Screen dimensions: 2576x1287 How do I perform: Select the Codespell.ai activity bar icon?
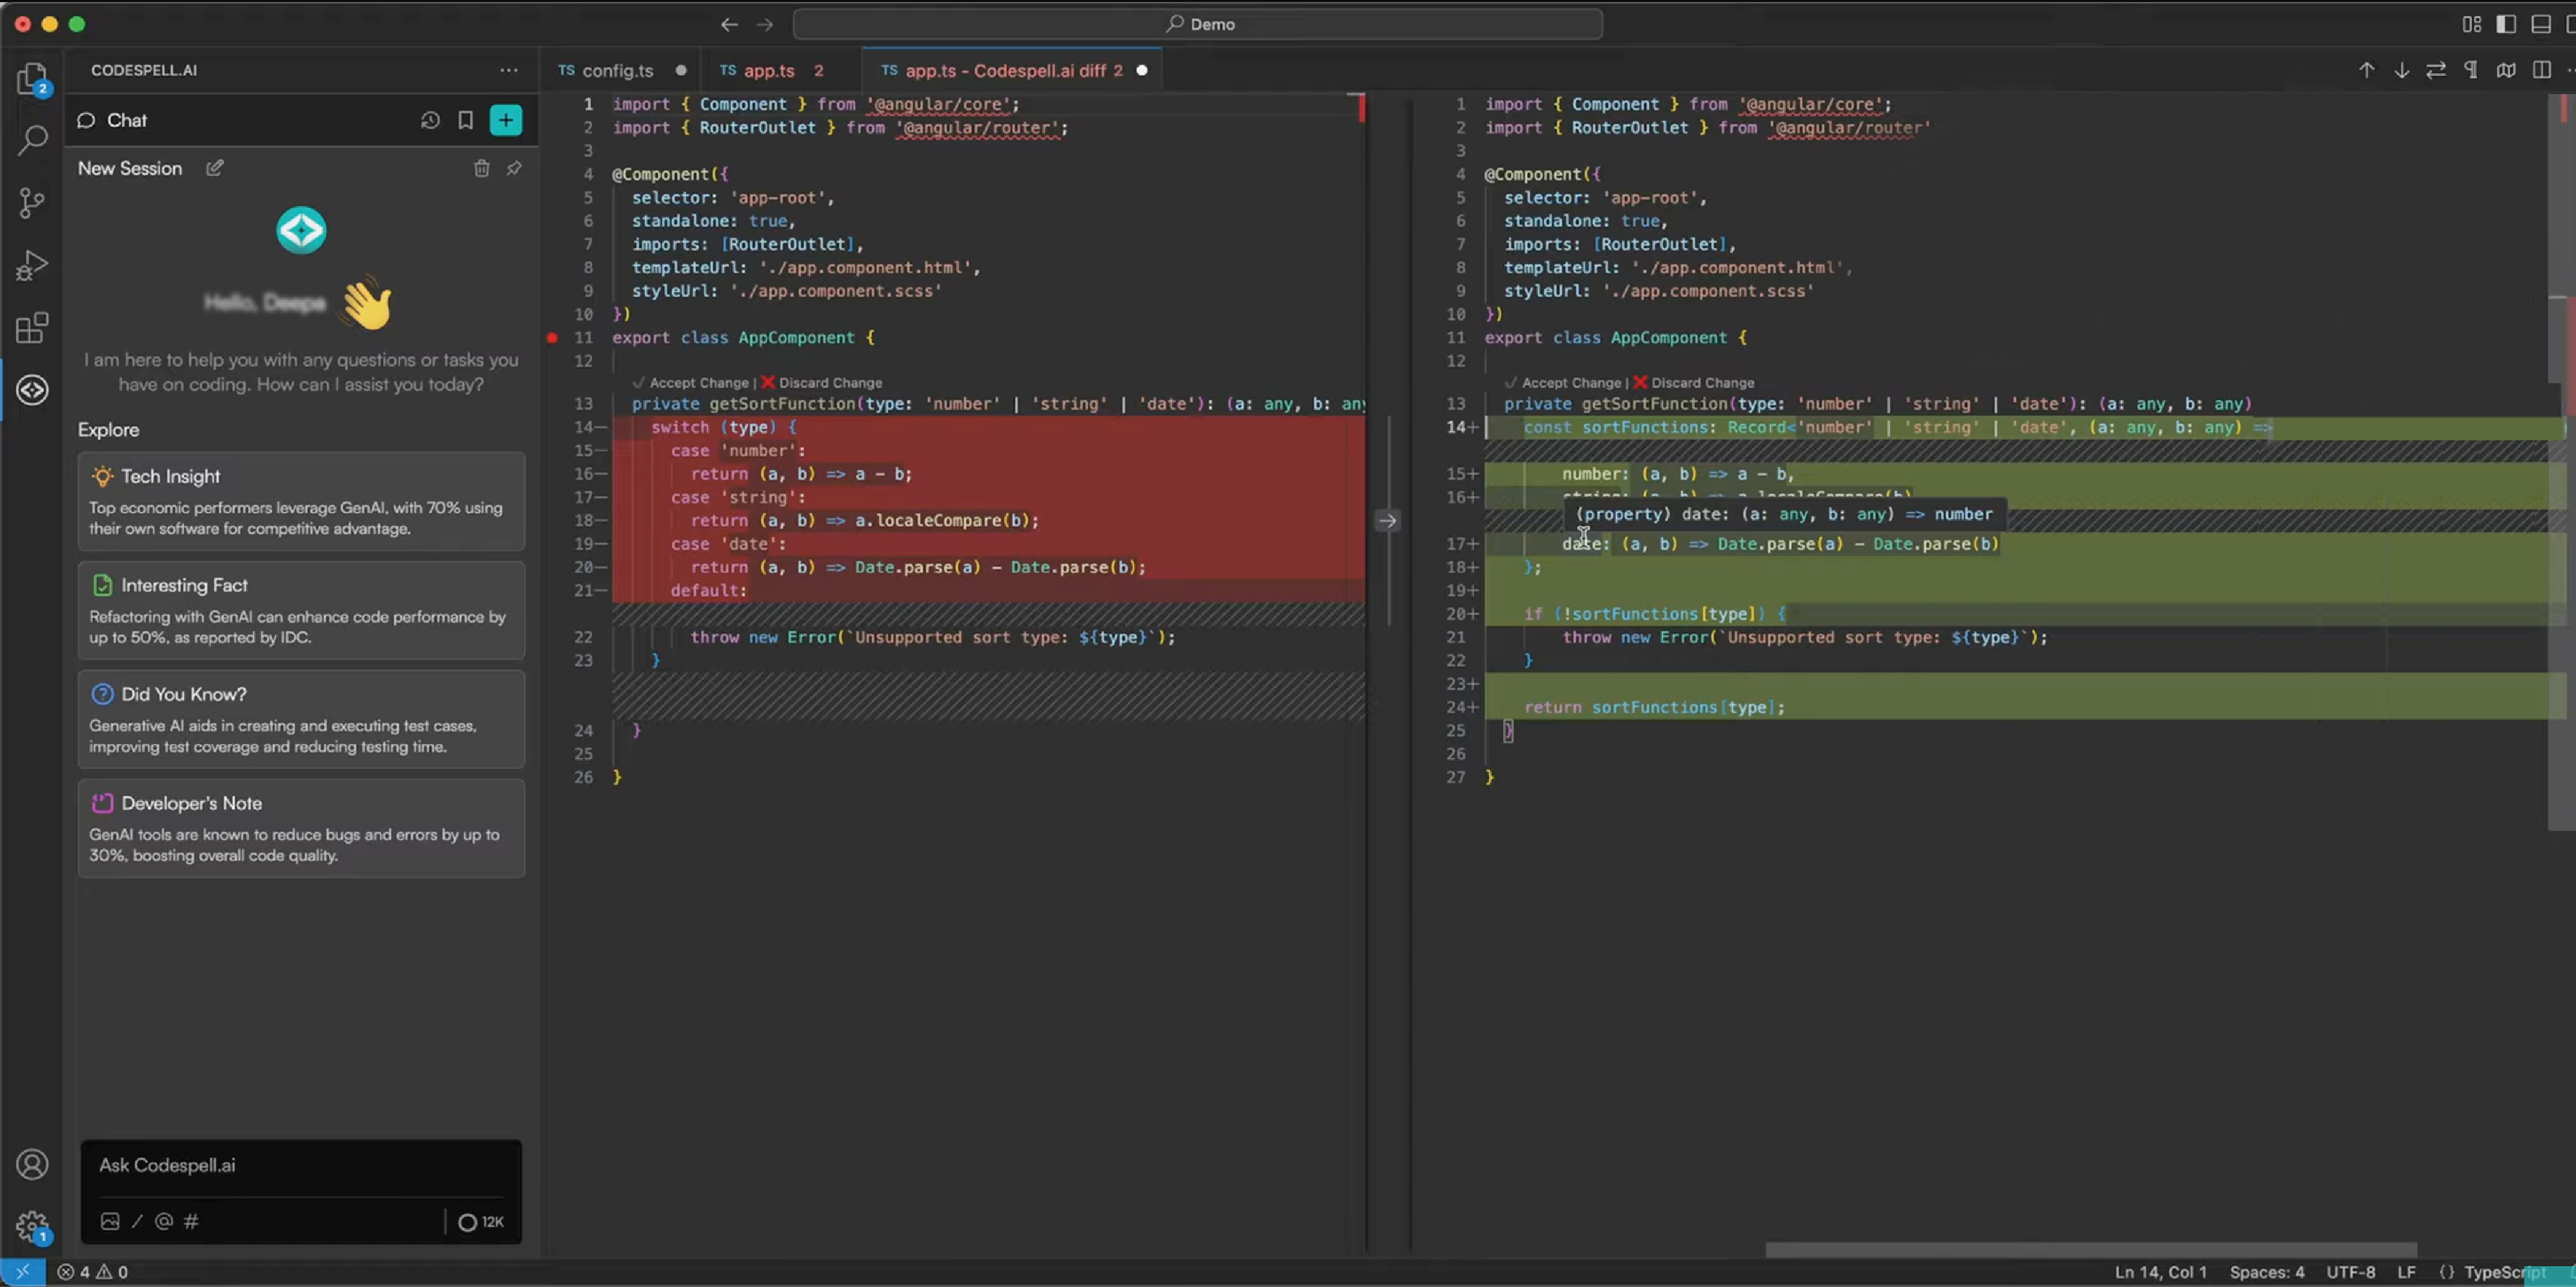tap(32, 389)
